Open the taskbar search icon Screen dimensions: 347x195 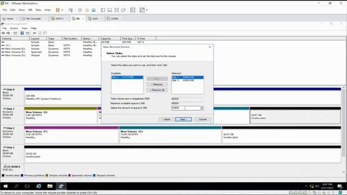coord(16,186)
